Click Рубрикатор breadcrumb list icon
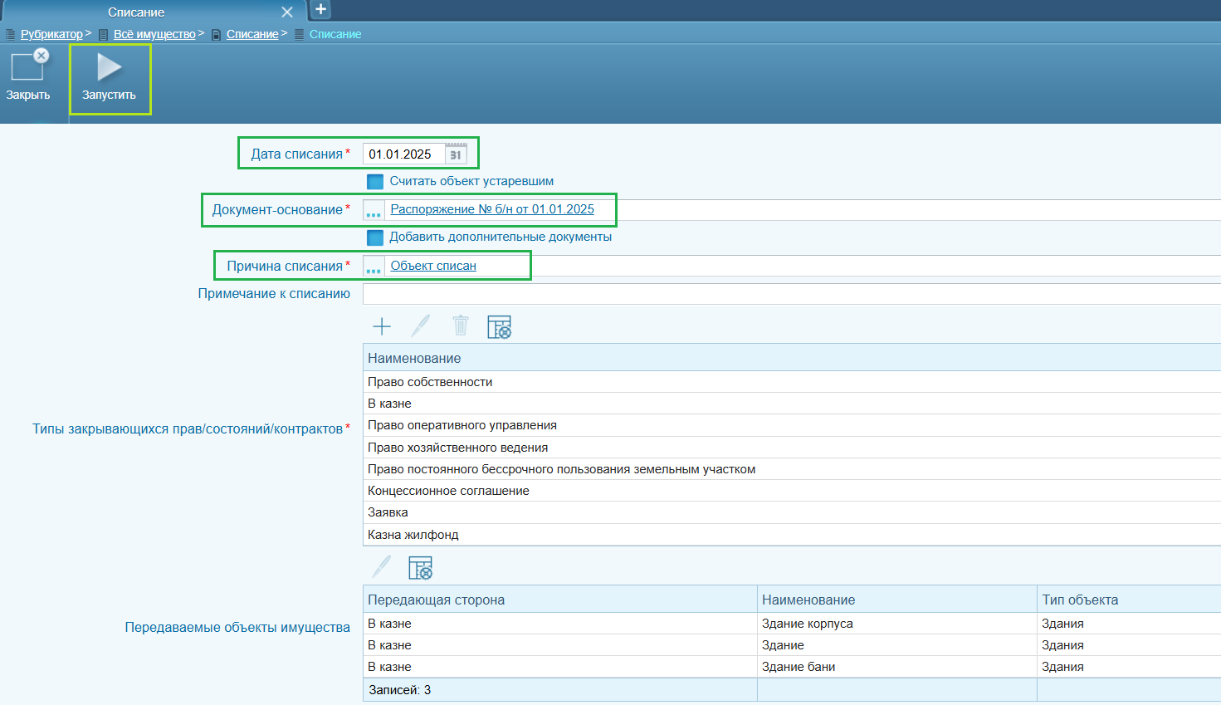Viewport: 1221px width, 705px height. point(11,35)
